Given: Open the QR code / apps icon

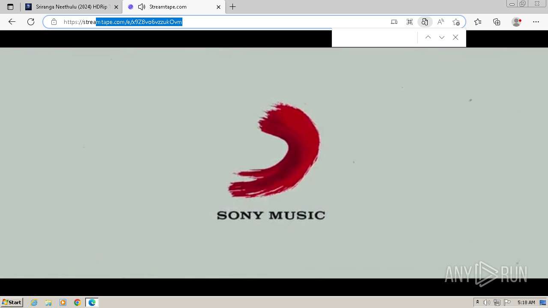Looking at the screenshot, I should (x=410, y=22).
